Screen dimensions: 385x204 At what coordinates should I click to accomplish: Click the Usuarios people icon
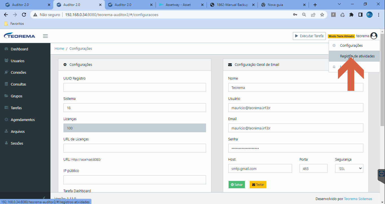pyautogui.click(x=6, y=61)
